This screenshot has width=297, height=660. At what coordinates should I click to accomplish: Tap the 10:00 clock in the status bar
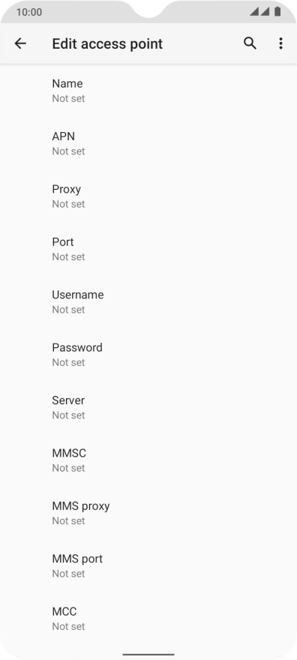click(29, 12)
